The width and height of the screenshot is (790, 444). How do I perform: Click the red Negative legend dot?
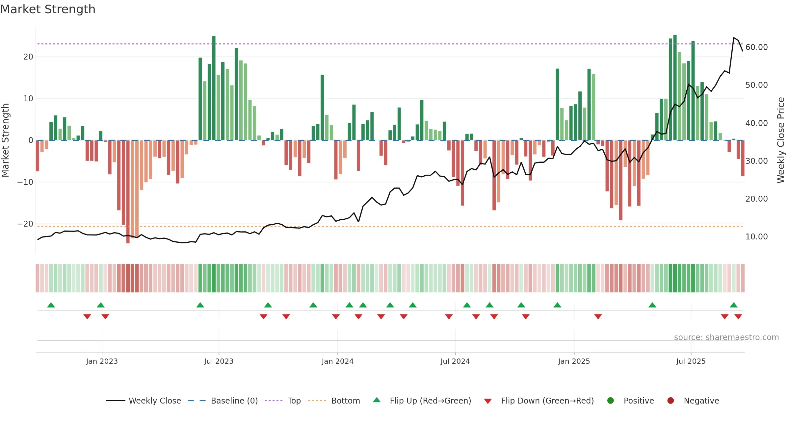671,401
